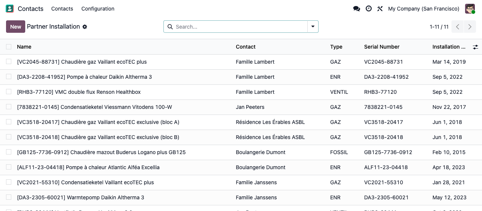Go to the next page arrow

(x=470, y=27)
